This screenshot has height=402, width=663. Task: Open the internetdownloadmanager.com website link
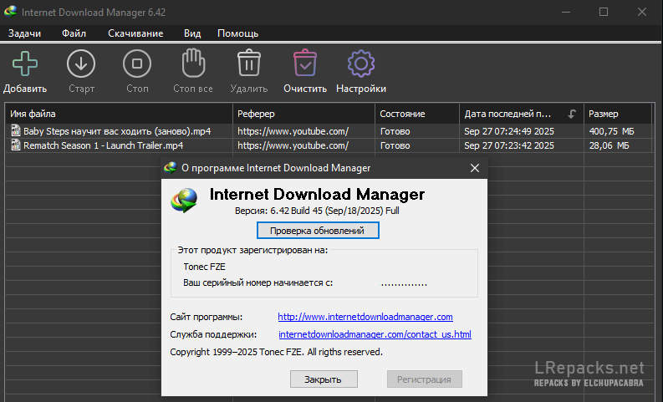365,317
